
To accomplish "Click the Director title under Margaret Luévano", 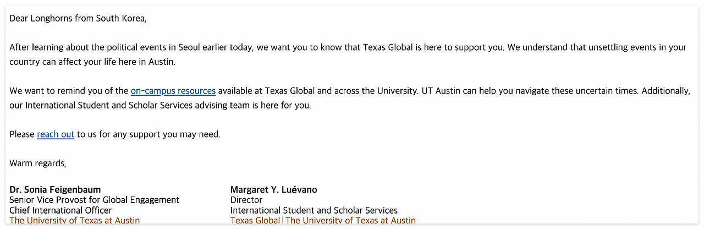I will click(246, 200).
